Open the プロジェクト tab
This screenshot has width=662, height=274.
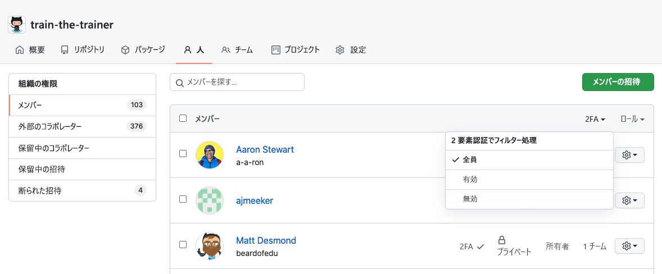295,50
